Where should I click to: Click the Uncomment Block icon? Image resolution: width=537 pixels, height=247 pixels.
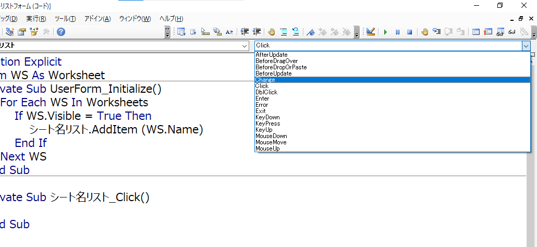(296, 32)
